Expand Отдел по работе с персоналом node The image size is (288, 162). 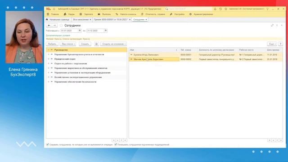[x=49, y=63]
